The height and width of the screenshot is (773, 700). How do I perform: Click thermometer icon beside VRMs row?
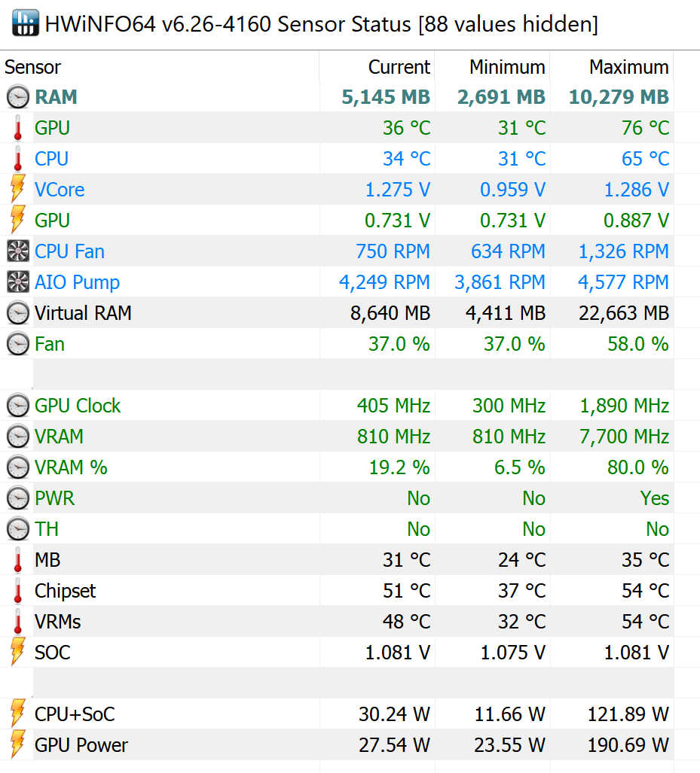(18, 622)
